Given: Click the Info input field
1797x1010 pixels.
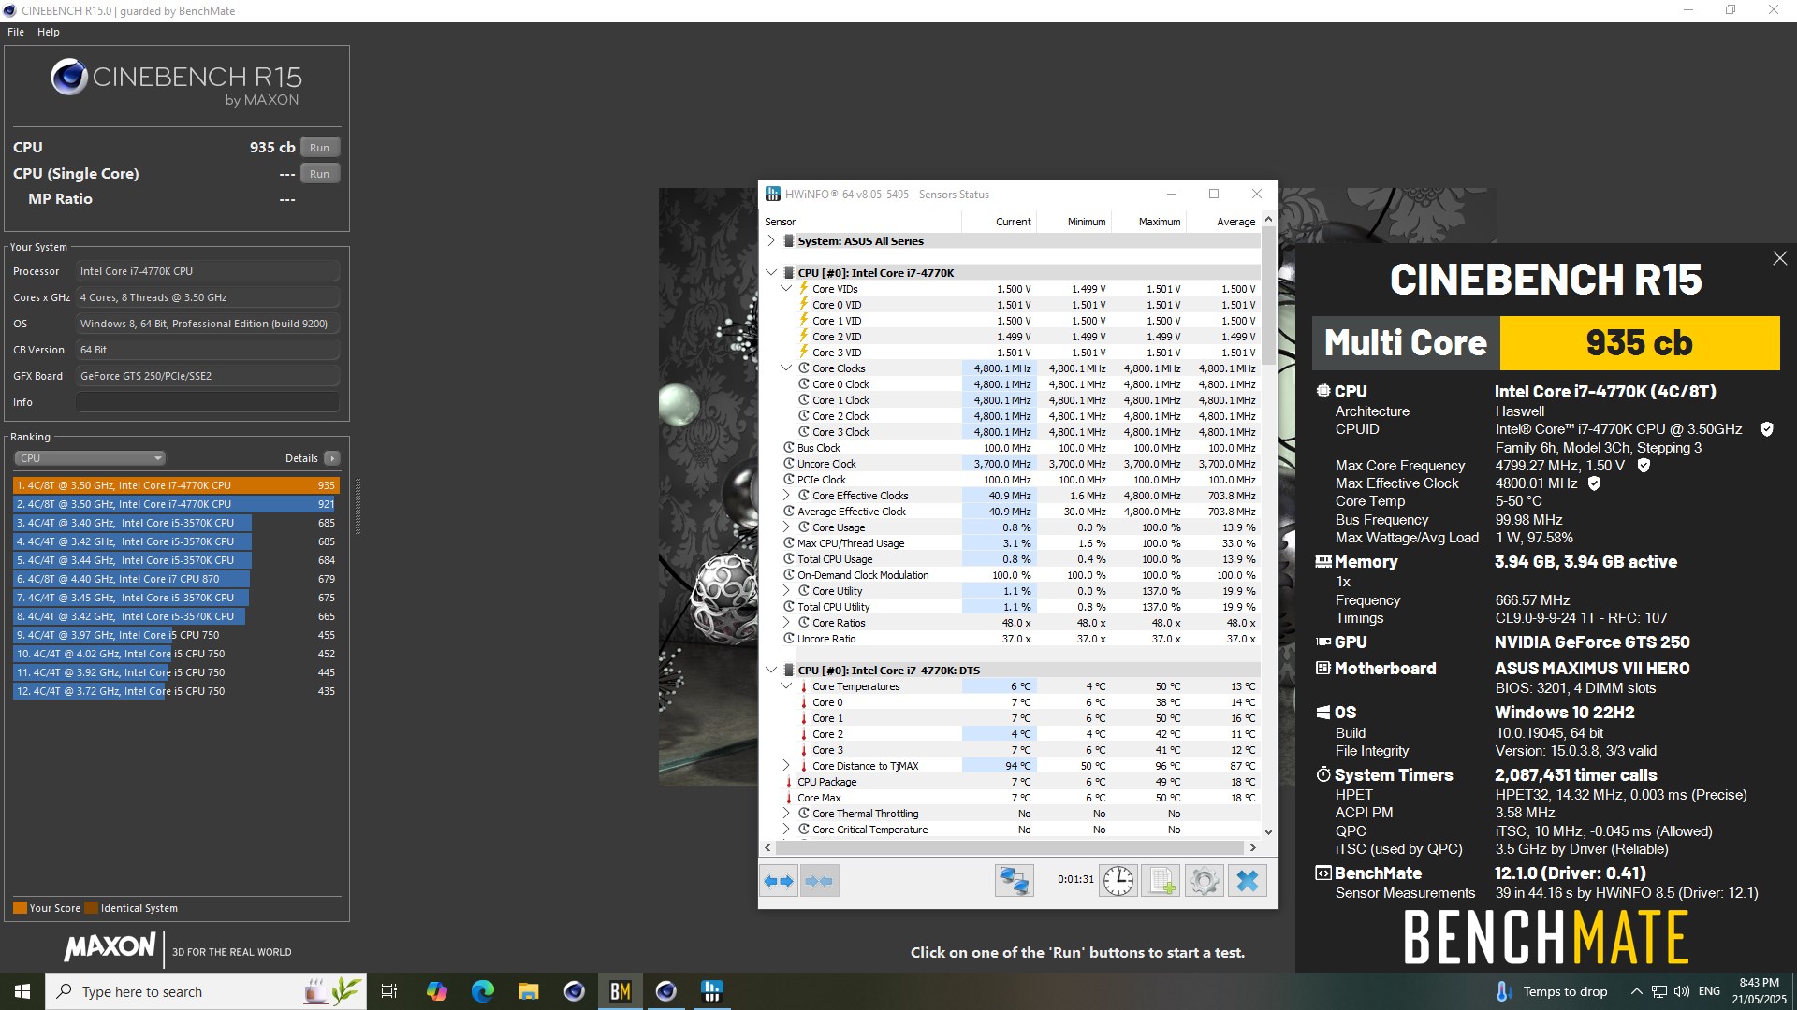Looking at the screenshot, I should click(207, 402).
